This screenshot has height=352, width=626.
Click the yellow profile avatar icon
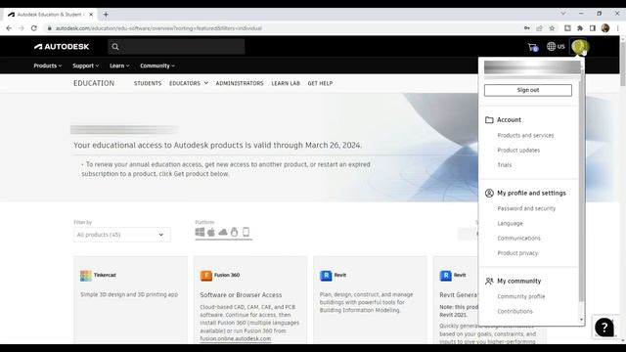click(x=578, y=47)
